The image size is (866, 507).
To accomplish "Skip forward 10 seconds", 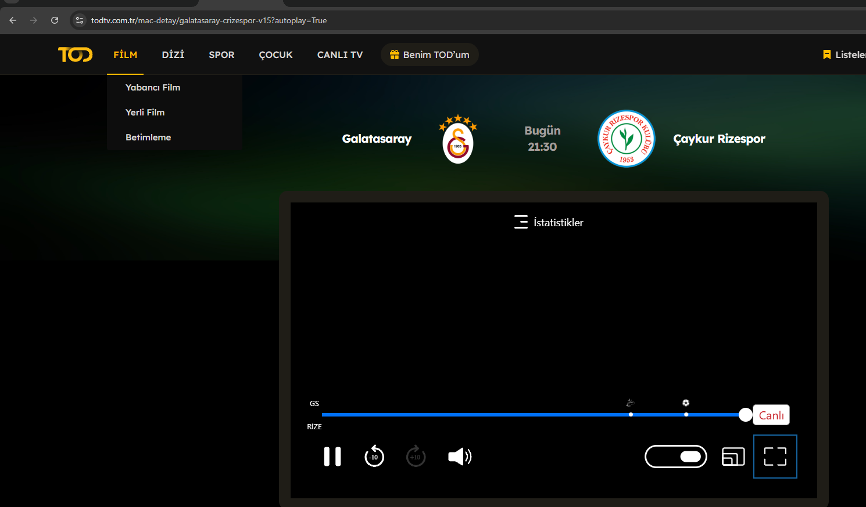I will [416, 457].
